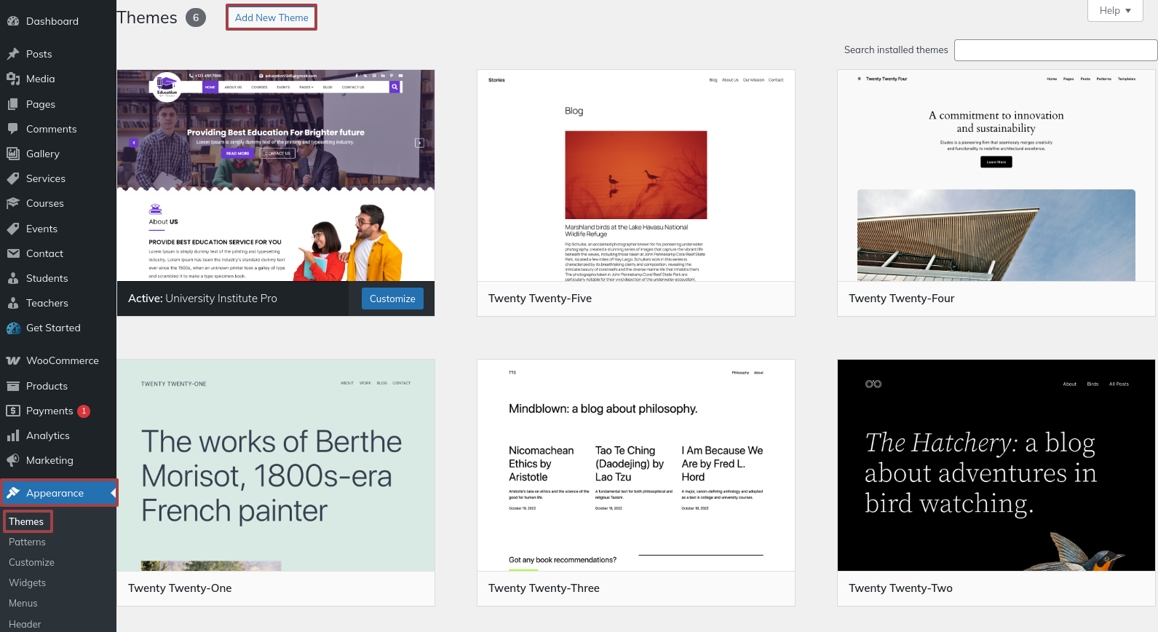Click the Courses graduation cap icon
The image size is (1158, 632).
point(13,203)
